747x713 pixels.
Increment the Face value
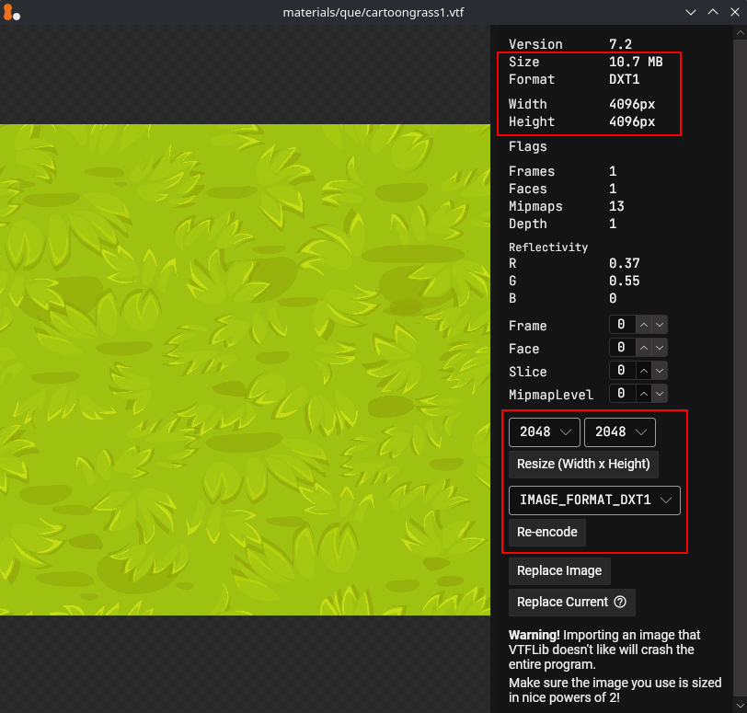tap(645, 347)
